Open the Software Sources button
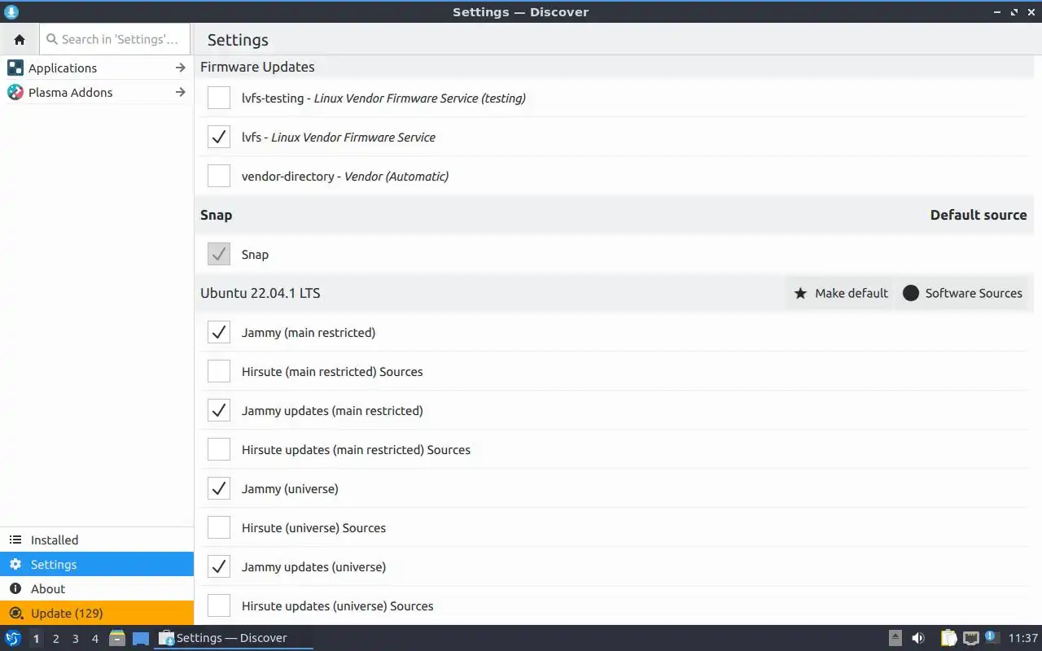Screen dimensions: 1042x651 (964, 293)
